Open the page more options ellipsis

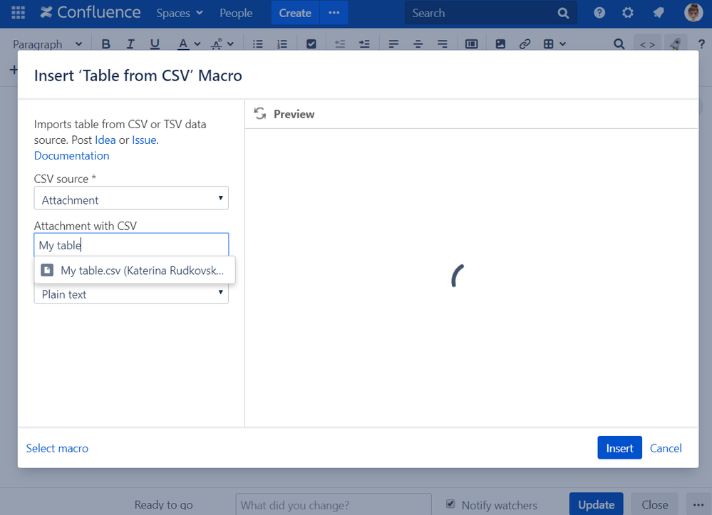point(698,504)
